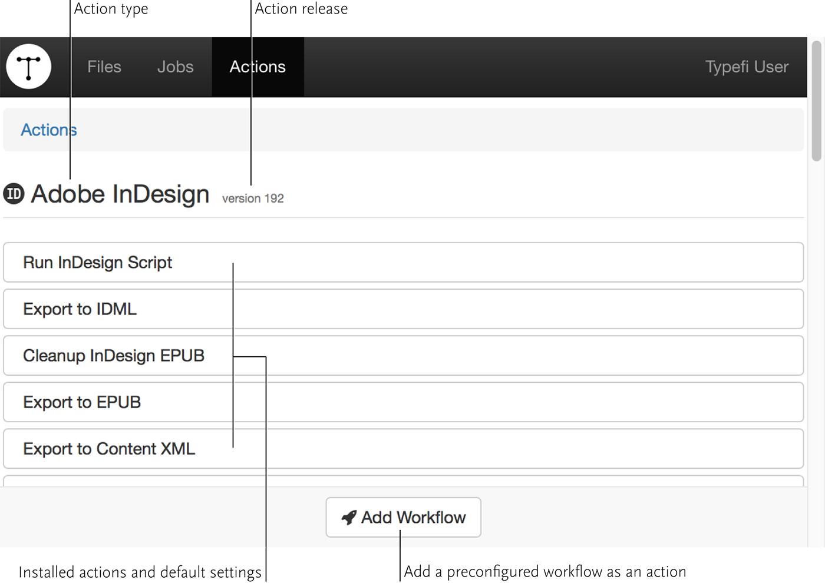825x583 pixels.
Task: Open the Typefi User menu
Action: pos(747,67)
